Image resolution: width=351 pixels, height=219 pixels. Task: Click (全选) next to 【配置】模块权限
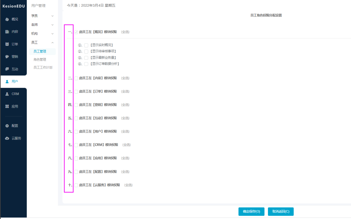coord(125,172)
